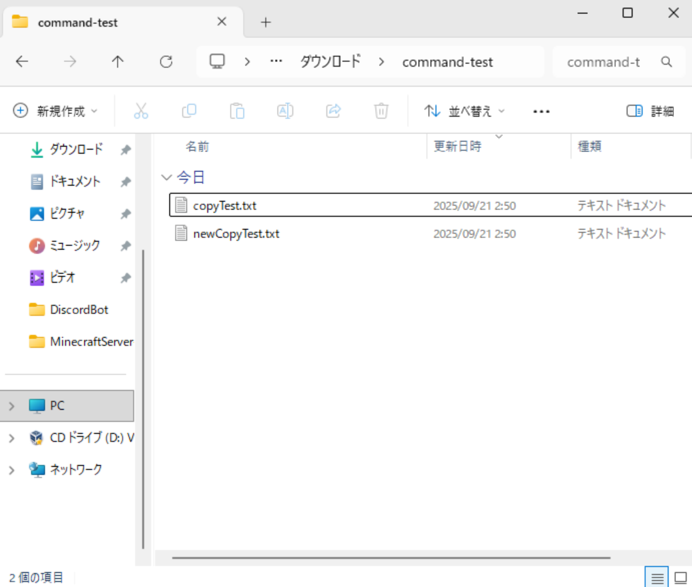Open the 新規作成 dropdown menu
The height and width of the screenshot is (587, 692).
point(56,111)
